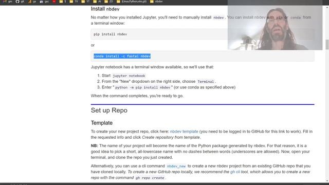Open the (Linux,Python,vim,git) bookmarks folder
The width and height of the screenshot is (329, 185).
[x=132, y=2]
